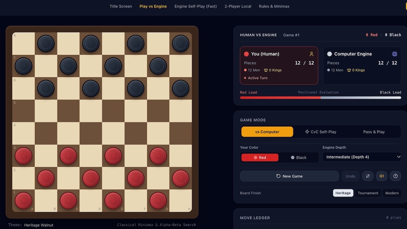
Task: Select red piece on G3
Action: (x=158, y=156)
